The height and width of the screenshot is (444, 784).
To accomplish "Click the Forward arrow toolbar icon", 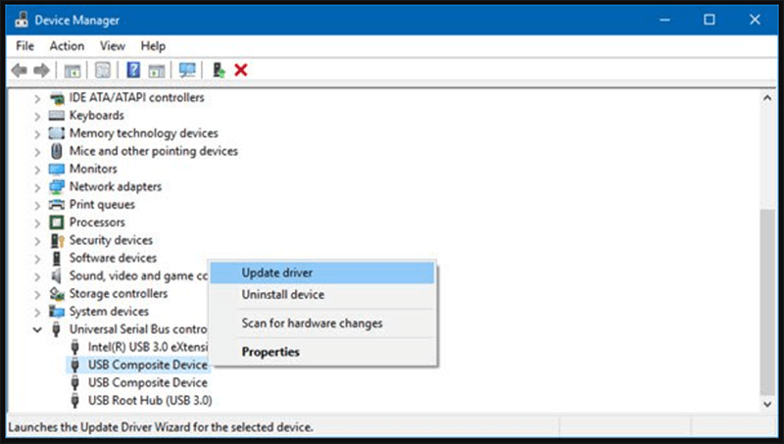I will 41,70.
